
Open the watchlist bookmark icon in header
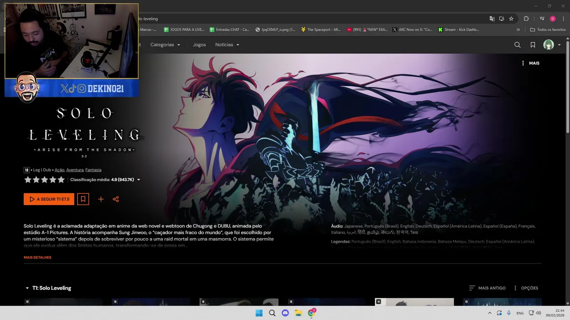pyautogui.click(x=533, y=45)
